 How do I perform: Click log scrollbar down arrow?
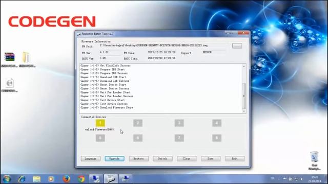[244, 111]
